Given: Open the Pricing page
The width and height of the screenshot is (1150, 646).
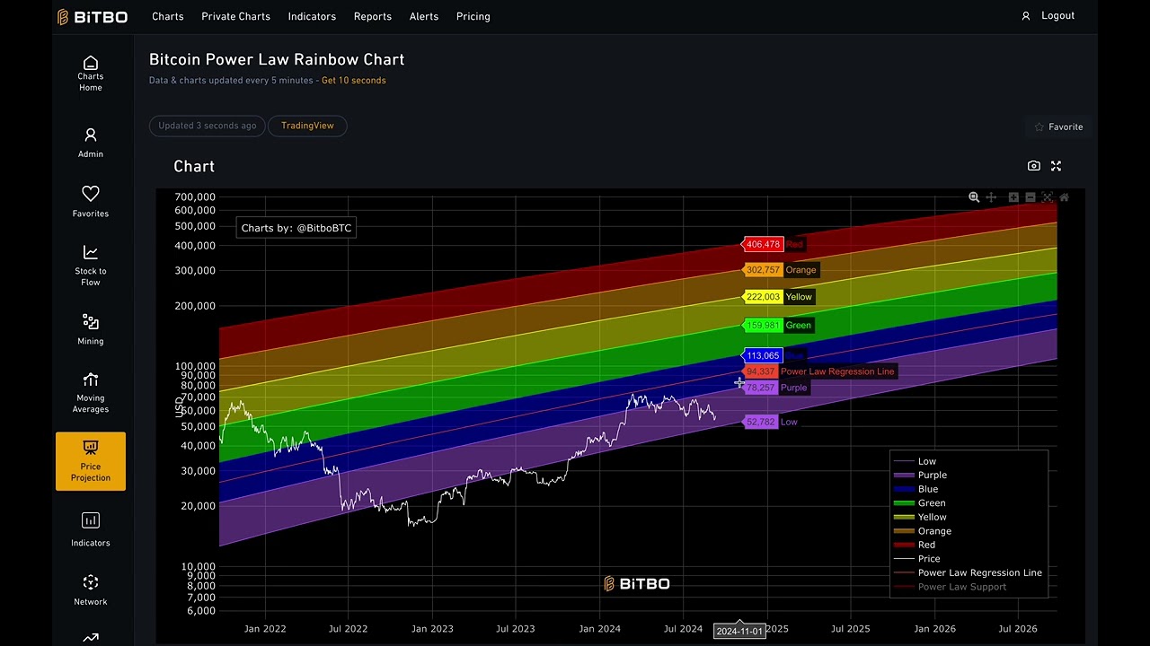Looking at the screenshot, I should (473, 16).
